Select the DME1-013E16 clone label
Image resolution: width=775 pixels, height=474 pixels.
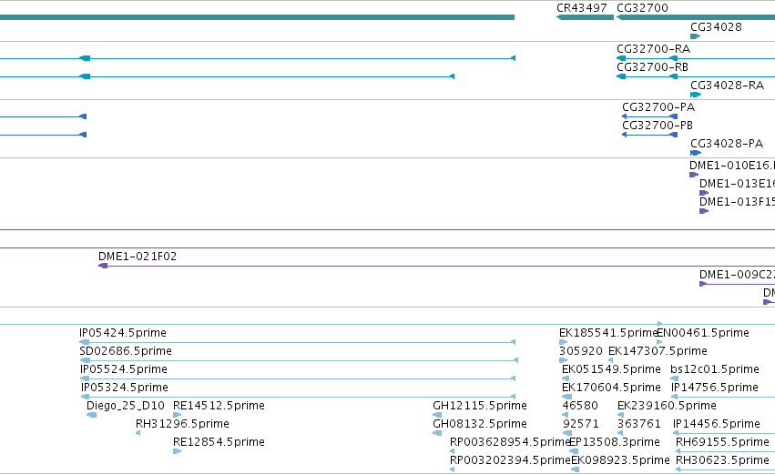737,184
